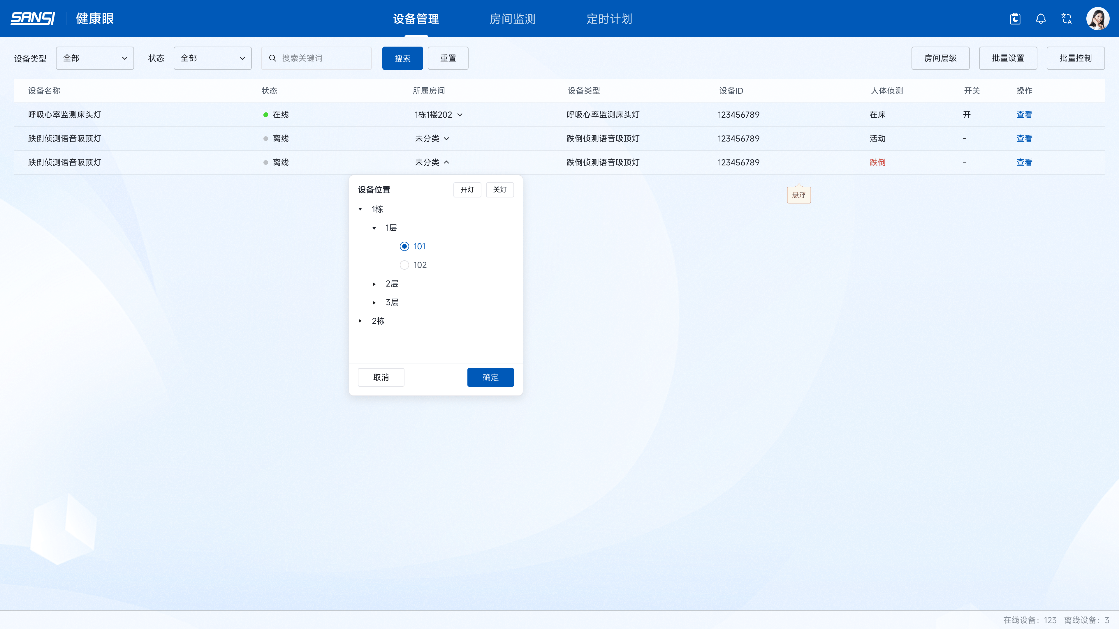This screenshot has width=1119, height=629.
Task: Focus the 搜索关键词 input field
Action: (x=316, y=58)
